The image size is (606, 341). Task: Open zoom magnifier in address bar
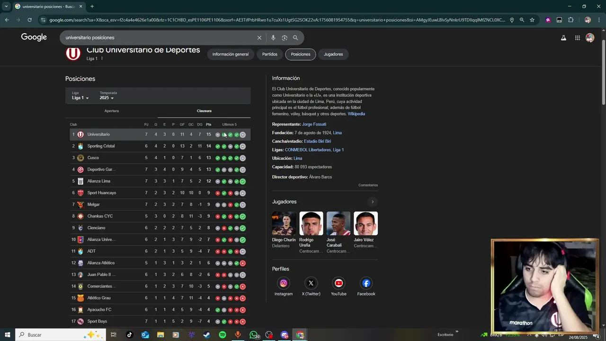click(522, 20)
